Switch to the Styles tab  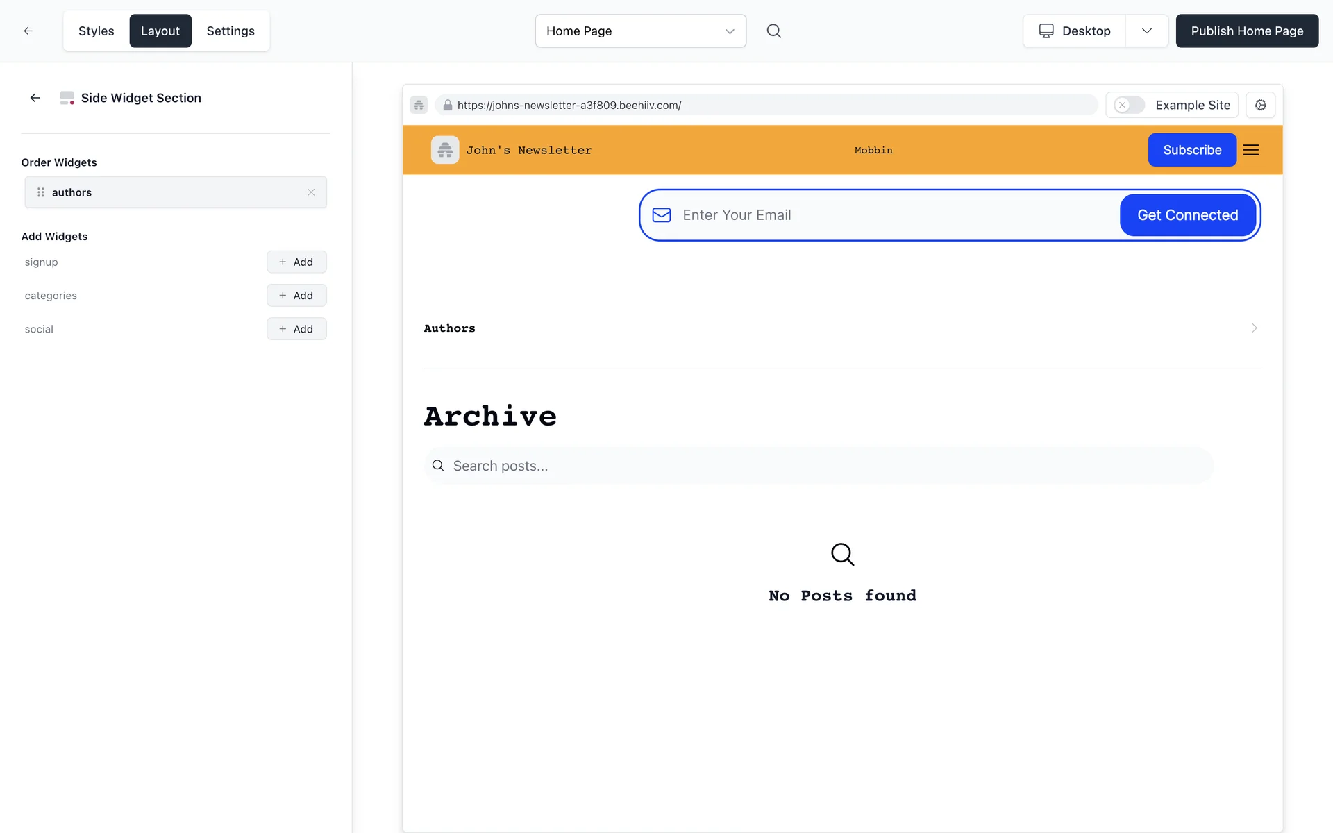96,31
